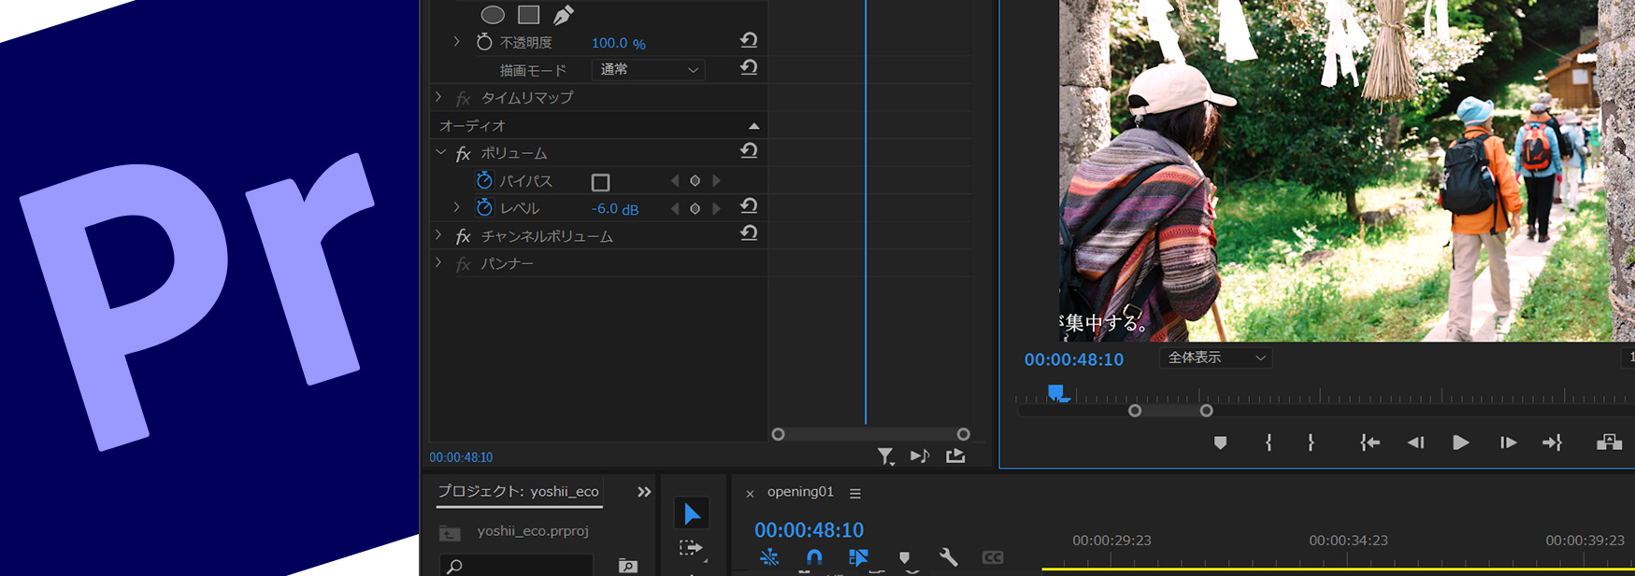Open the opening01 sequence panel menu

tap(855, 493)
